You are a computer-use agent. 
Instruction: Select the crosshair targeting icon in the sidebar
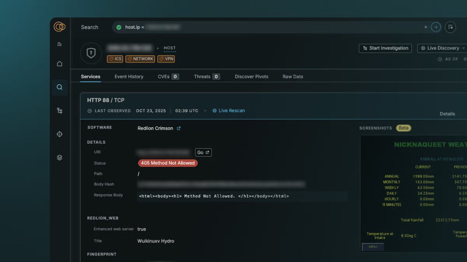point(59,134)
